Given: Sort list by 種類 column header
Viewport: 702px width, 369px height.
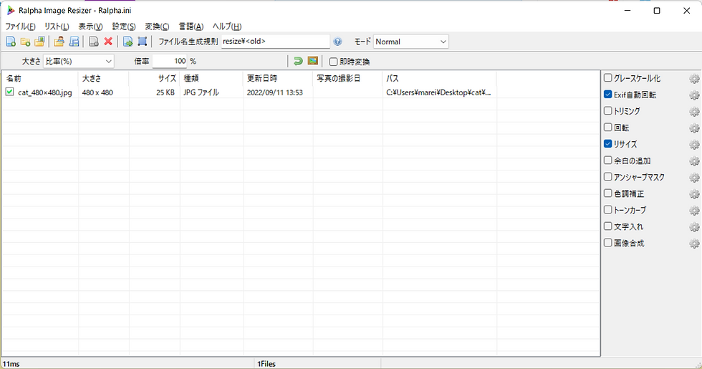Looking at the screenshot, I should click(212, 78).
